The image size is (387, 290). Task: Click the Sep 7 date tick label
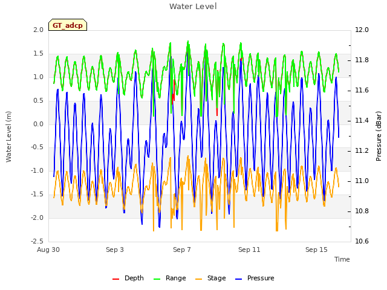pos(182,250)
